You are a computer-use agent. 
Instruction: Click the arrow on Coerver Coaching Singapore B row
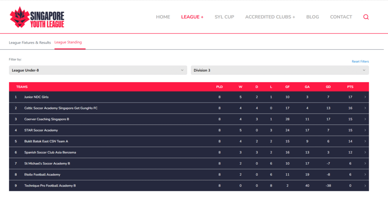coord(365,119)
